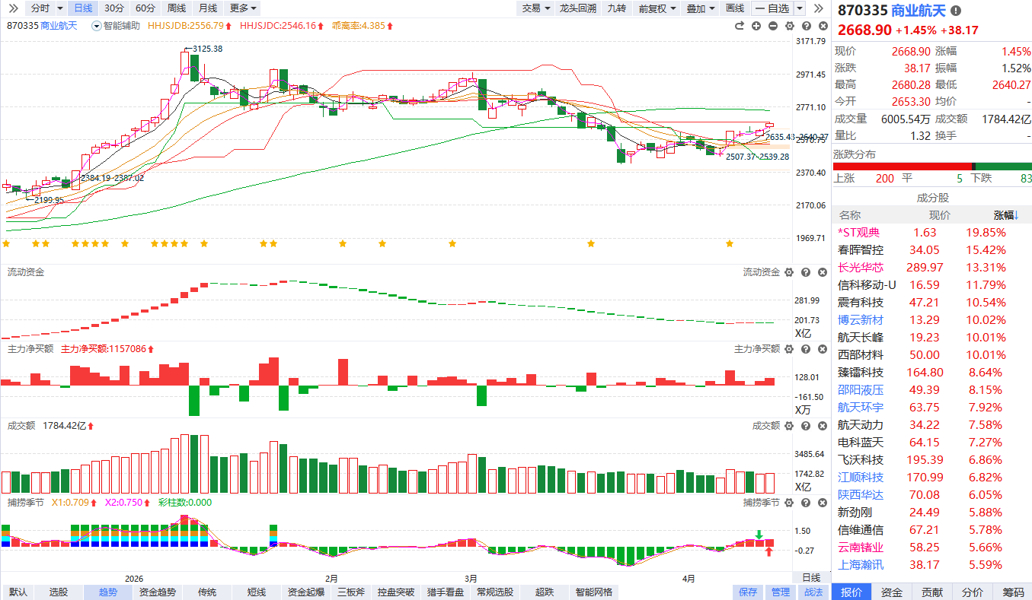Enable the 画线 drawing tool
The width and height of the screenshot is (1032, 600).
(x=734, y=8)
